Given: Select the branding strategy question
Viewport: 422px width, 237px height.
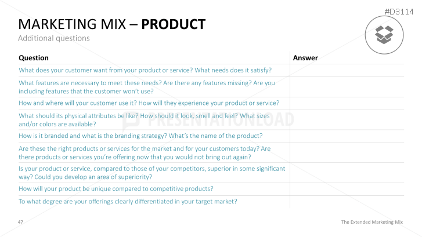Looking at the screenshot, I should pos(140,136).
